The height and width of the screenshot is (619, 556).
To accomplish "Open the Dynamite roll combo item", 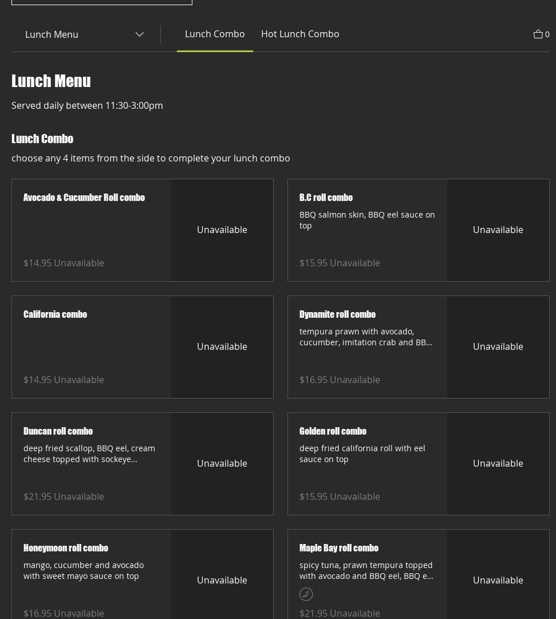I will coord(337,314).
